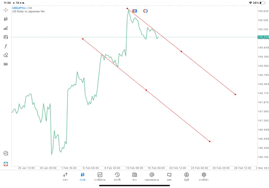Open the ข่าว (News) tab
The image size is (269, 188).
(x=134, y=176)
